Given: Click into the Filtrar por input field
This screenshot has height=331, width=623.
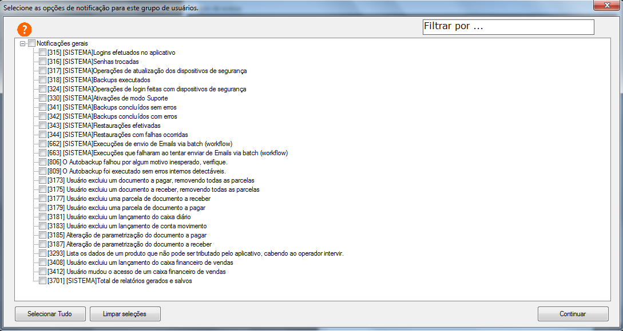Looking at the screenshot, I should pyautogui.click(x=508, y=27).
